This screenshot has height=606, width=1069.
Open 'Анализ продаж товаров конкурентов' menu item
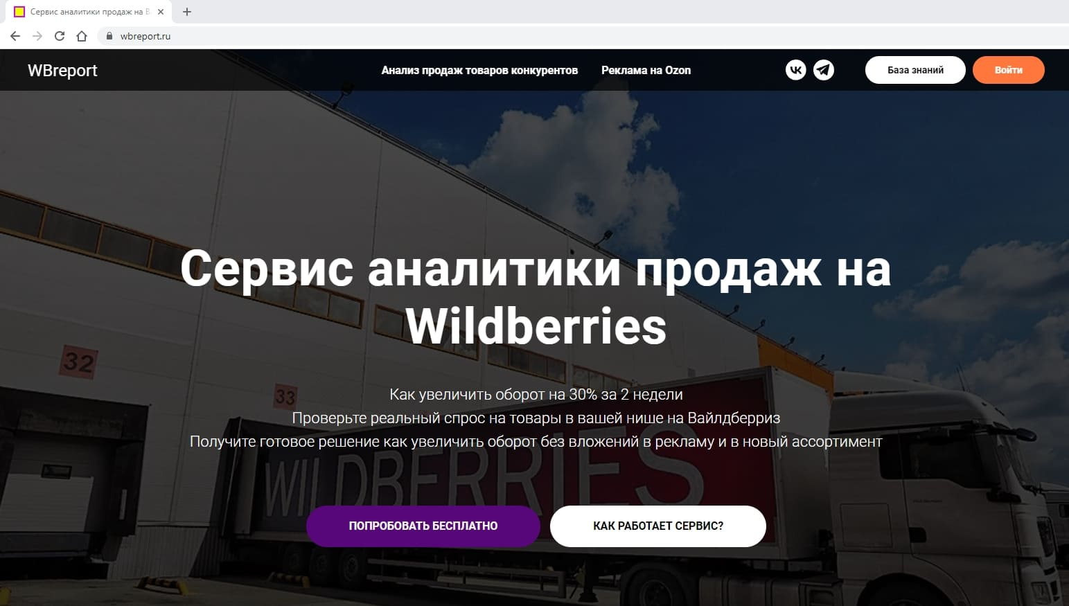point(479,70)
